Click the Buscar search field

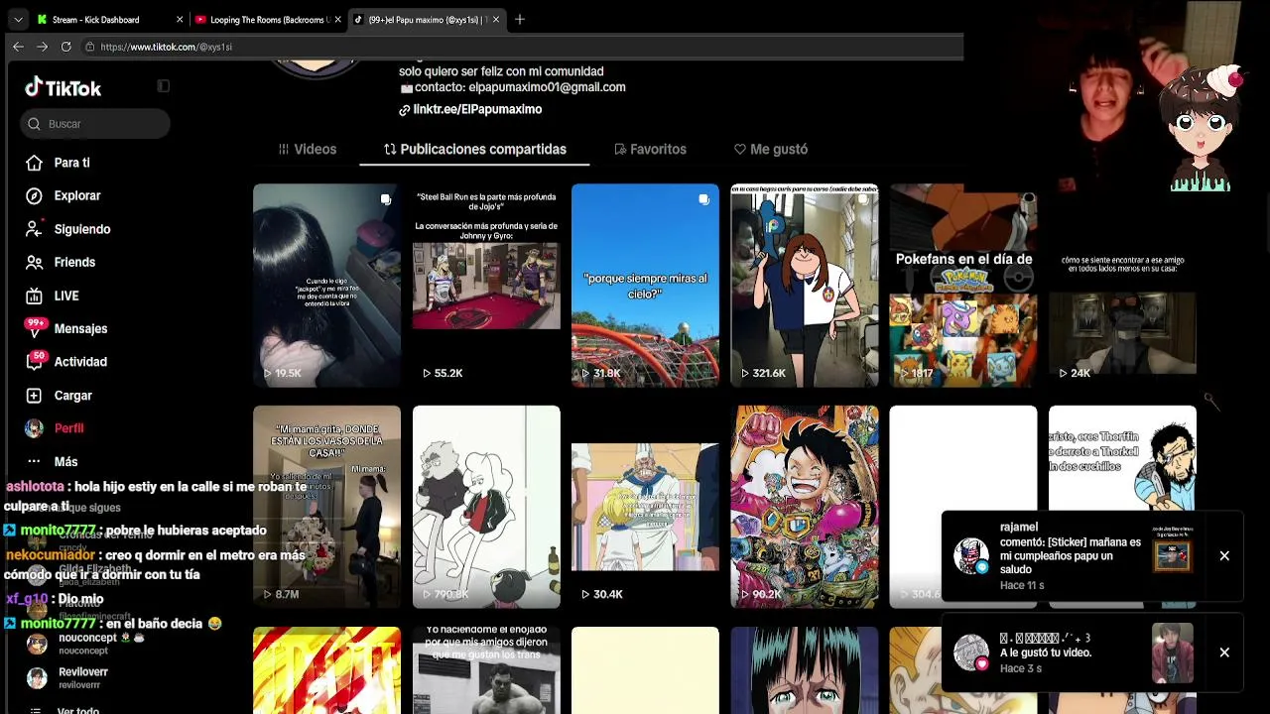pyautogui.click(x=95, y=124)
